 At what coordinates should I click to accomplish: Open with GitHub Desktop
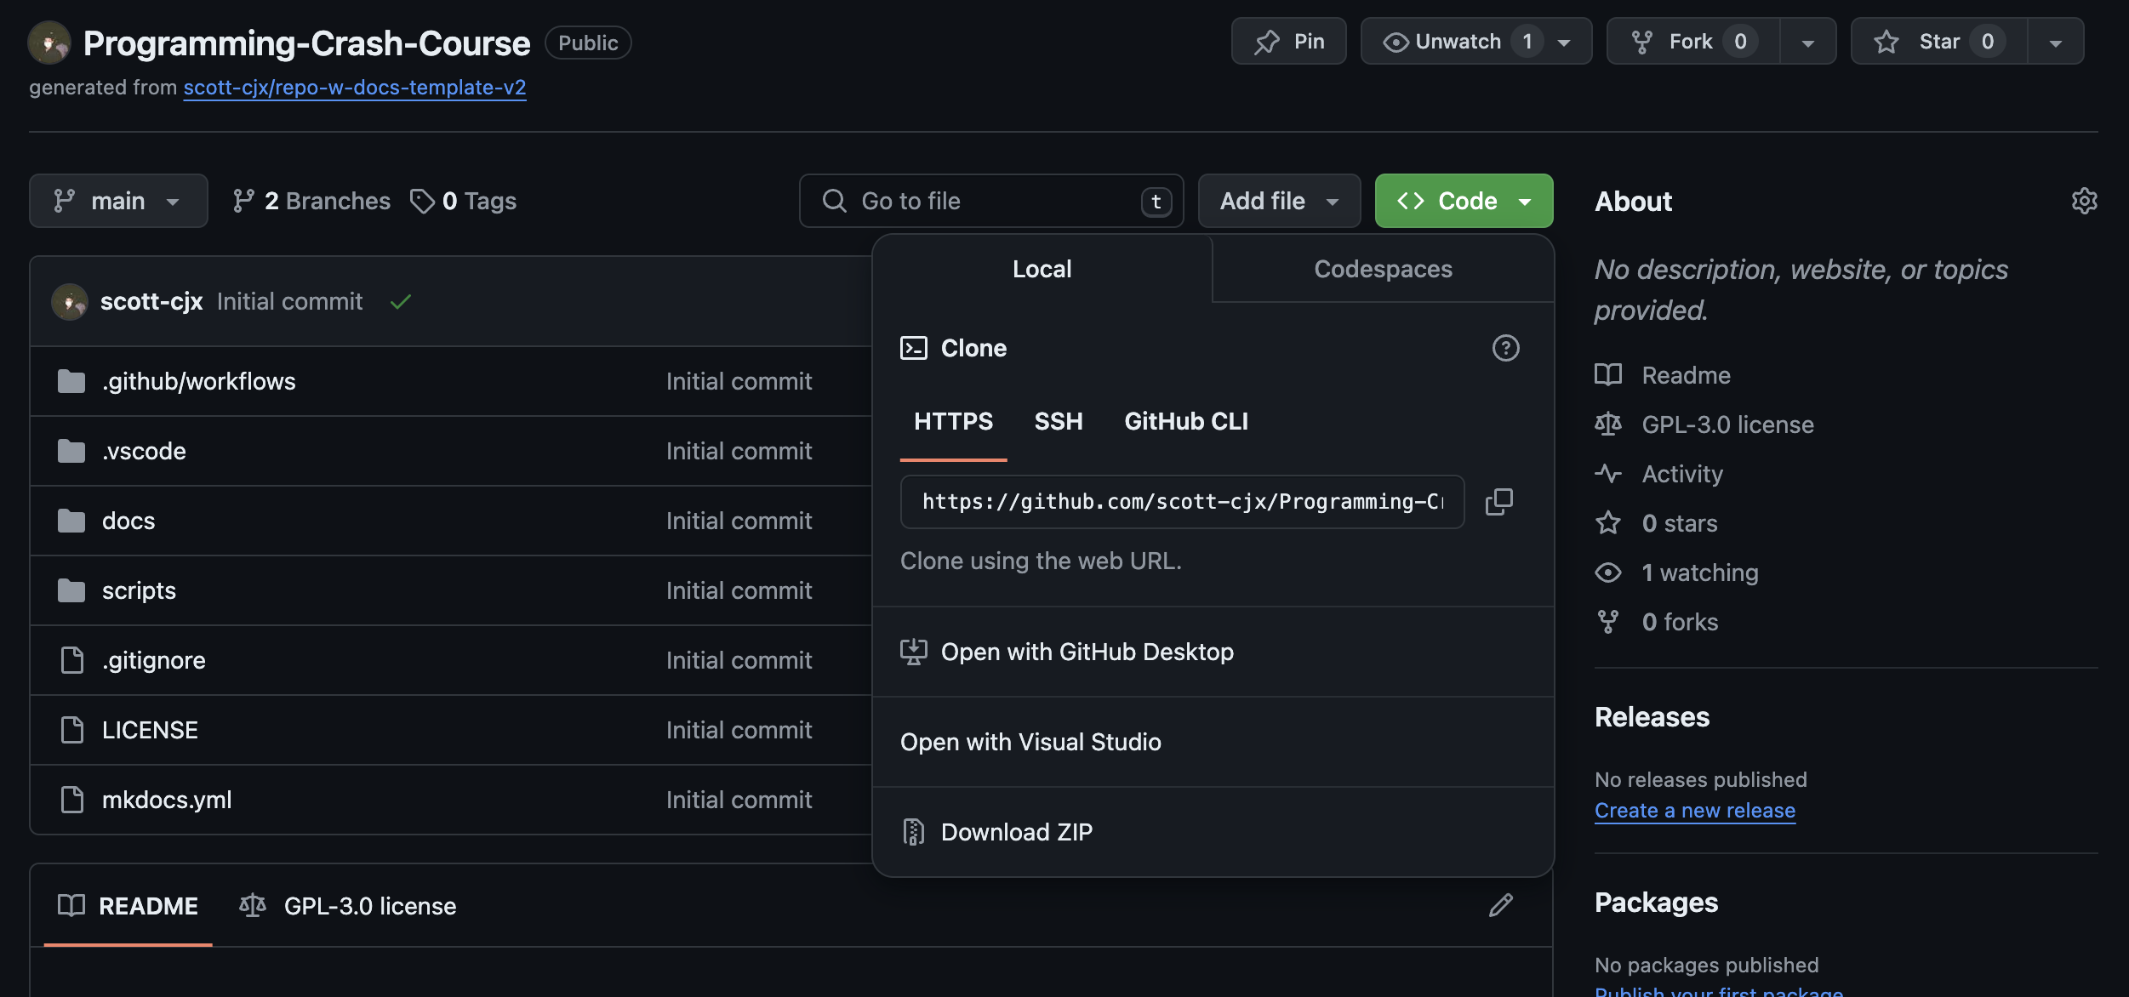[1087, 652]
